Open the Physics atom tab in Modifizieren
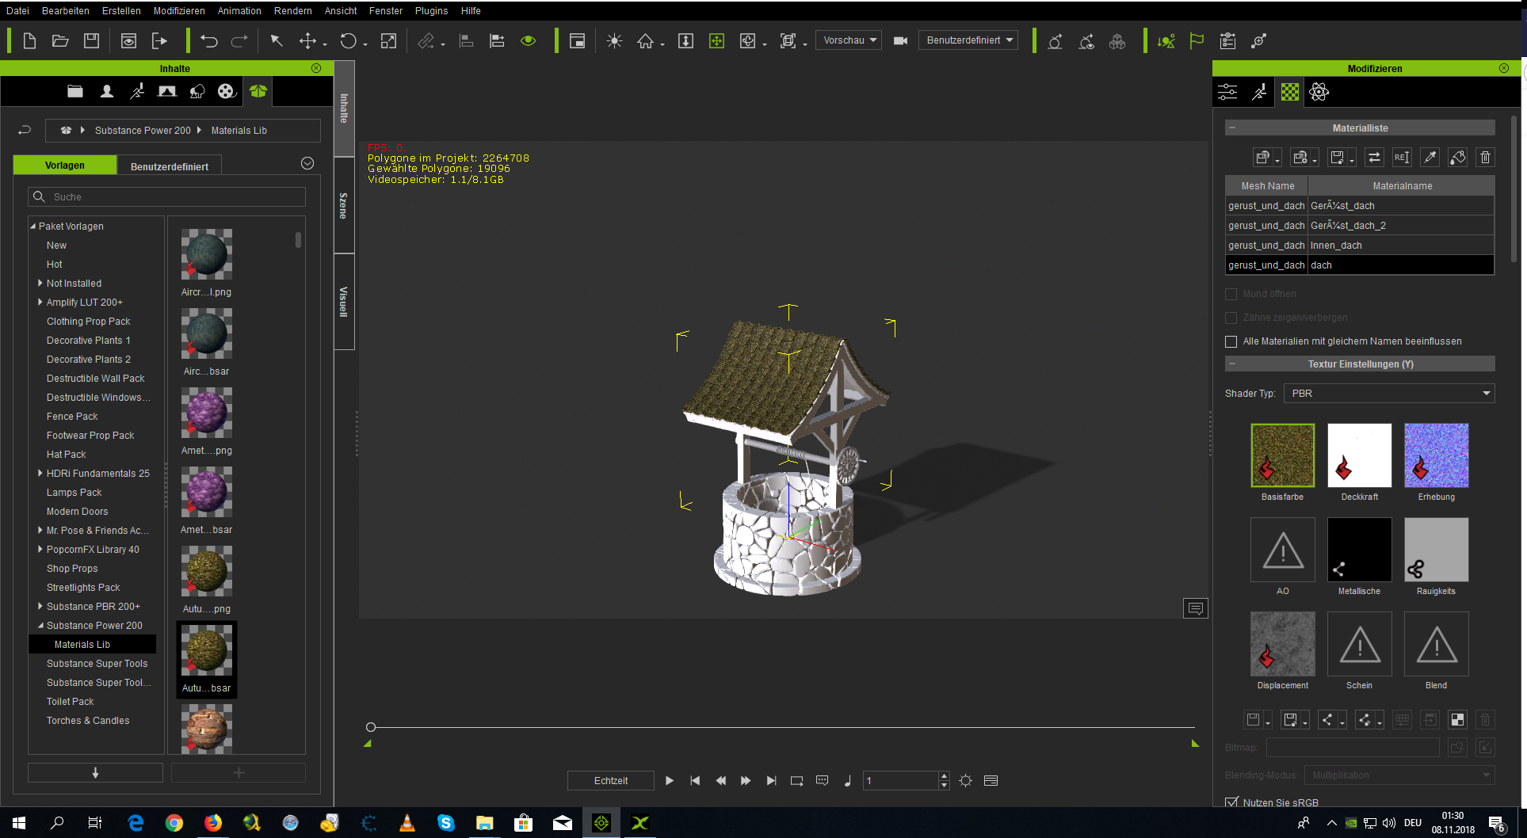The image size is (1527, 838). tap(1319, 92)
